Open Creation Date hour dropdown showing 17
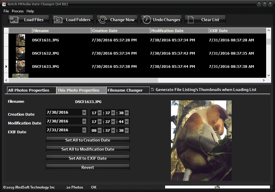This screenshot has width=275, height=192. 99,113
